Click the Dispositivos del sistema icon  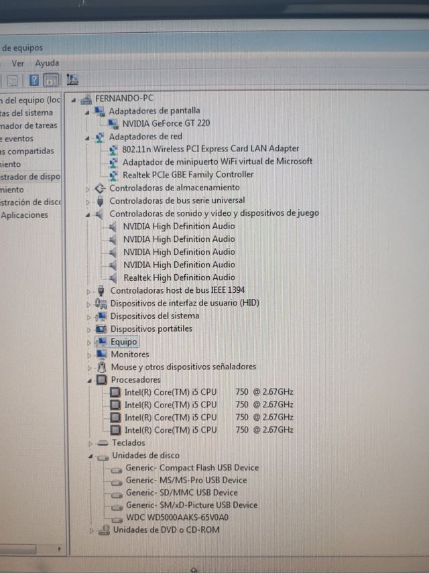point(101,316)
